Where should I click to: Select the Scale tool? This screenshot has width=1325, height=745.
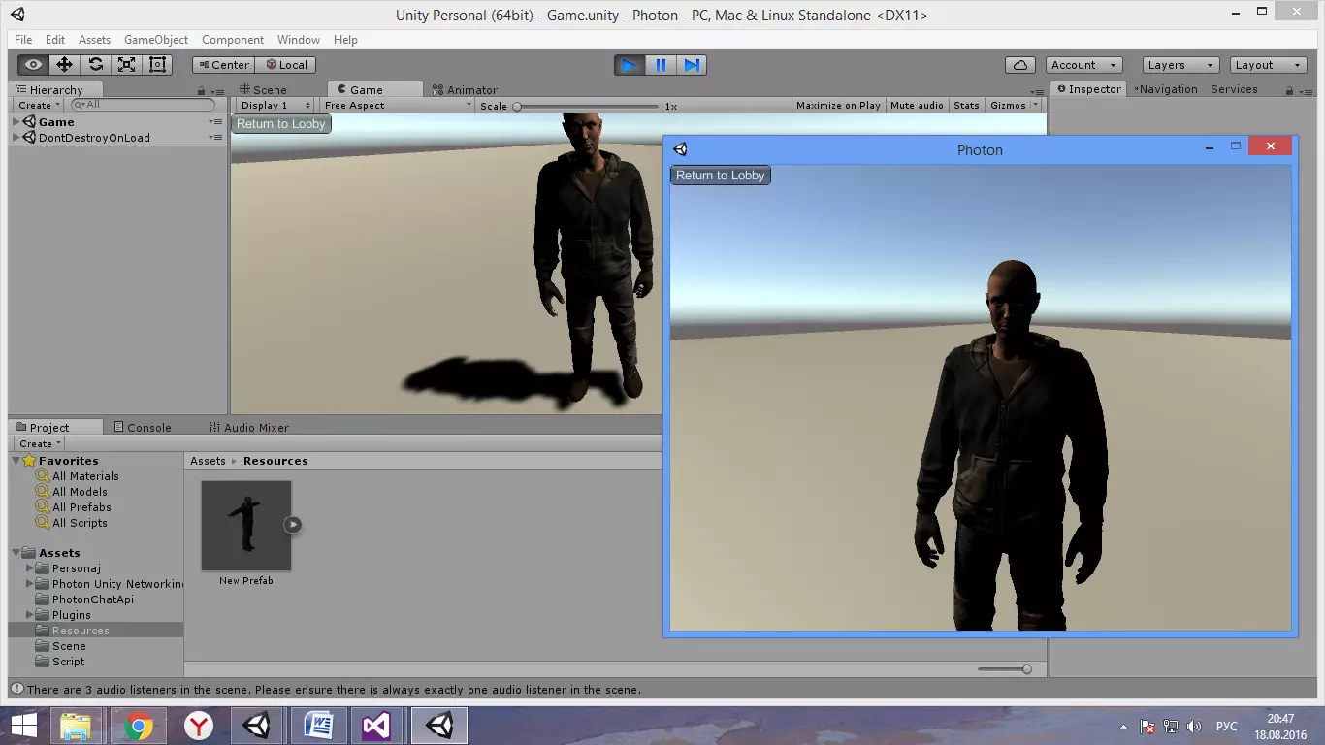click(126, 65)
